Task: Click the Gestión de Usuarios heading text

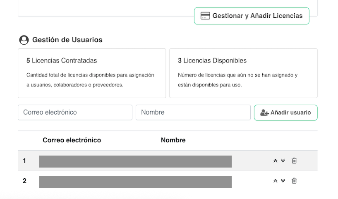Action: (67, 40)
